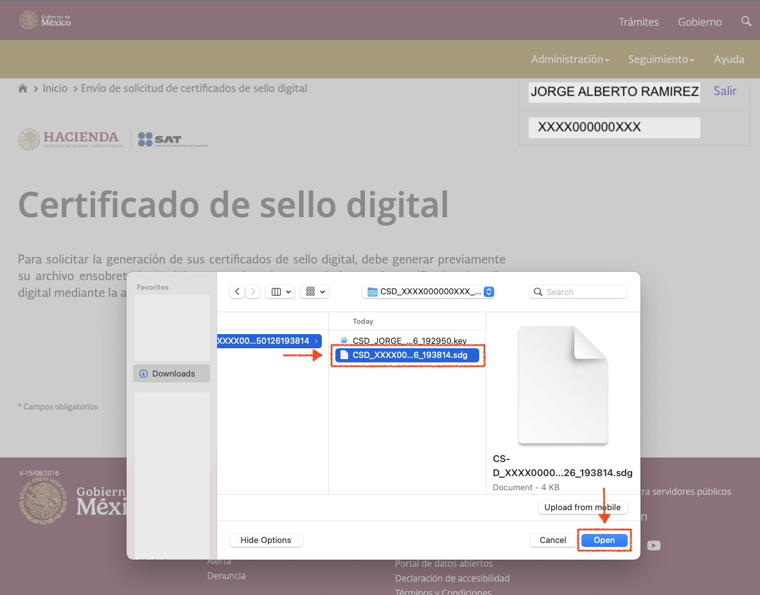Image resolution: width=760 pixels, height=595 pixels.
Task: Select the CSD_XXXX00...6_193814.sdg file
Action: [407, 355]
